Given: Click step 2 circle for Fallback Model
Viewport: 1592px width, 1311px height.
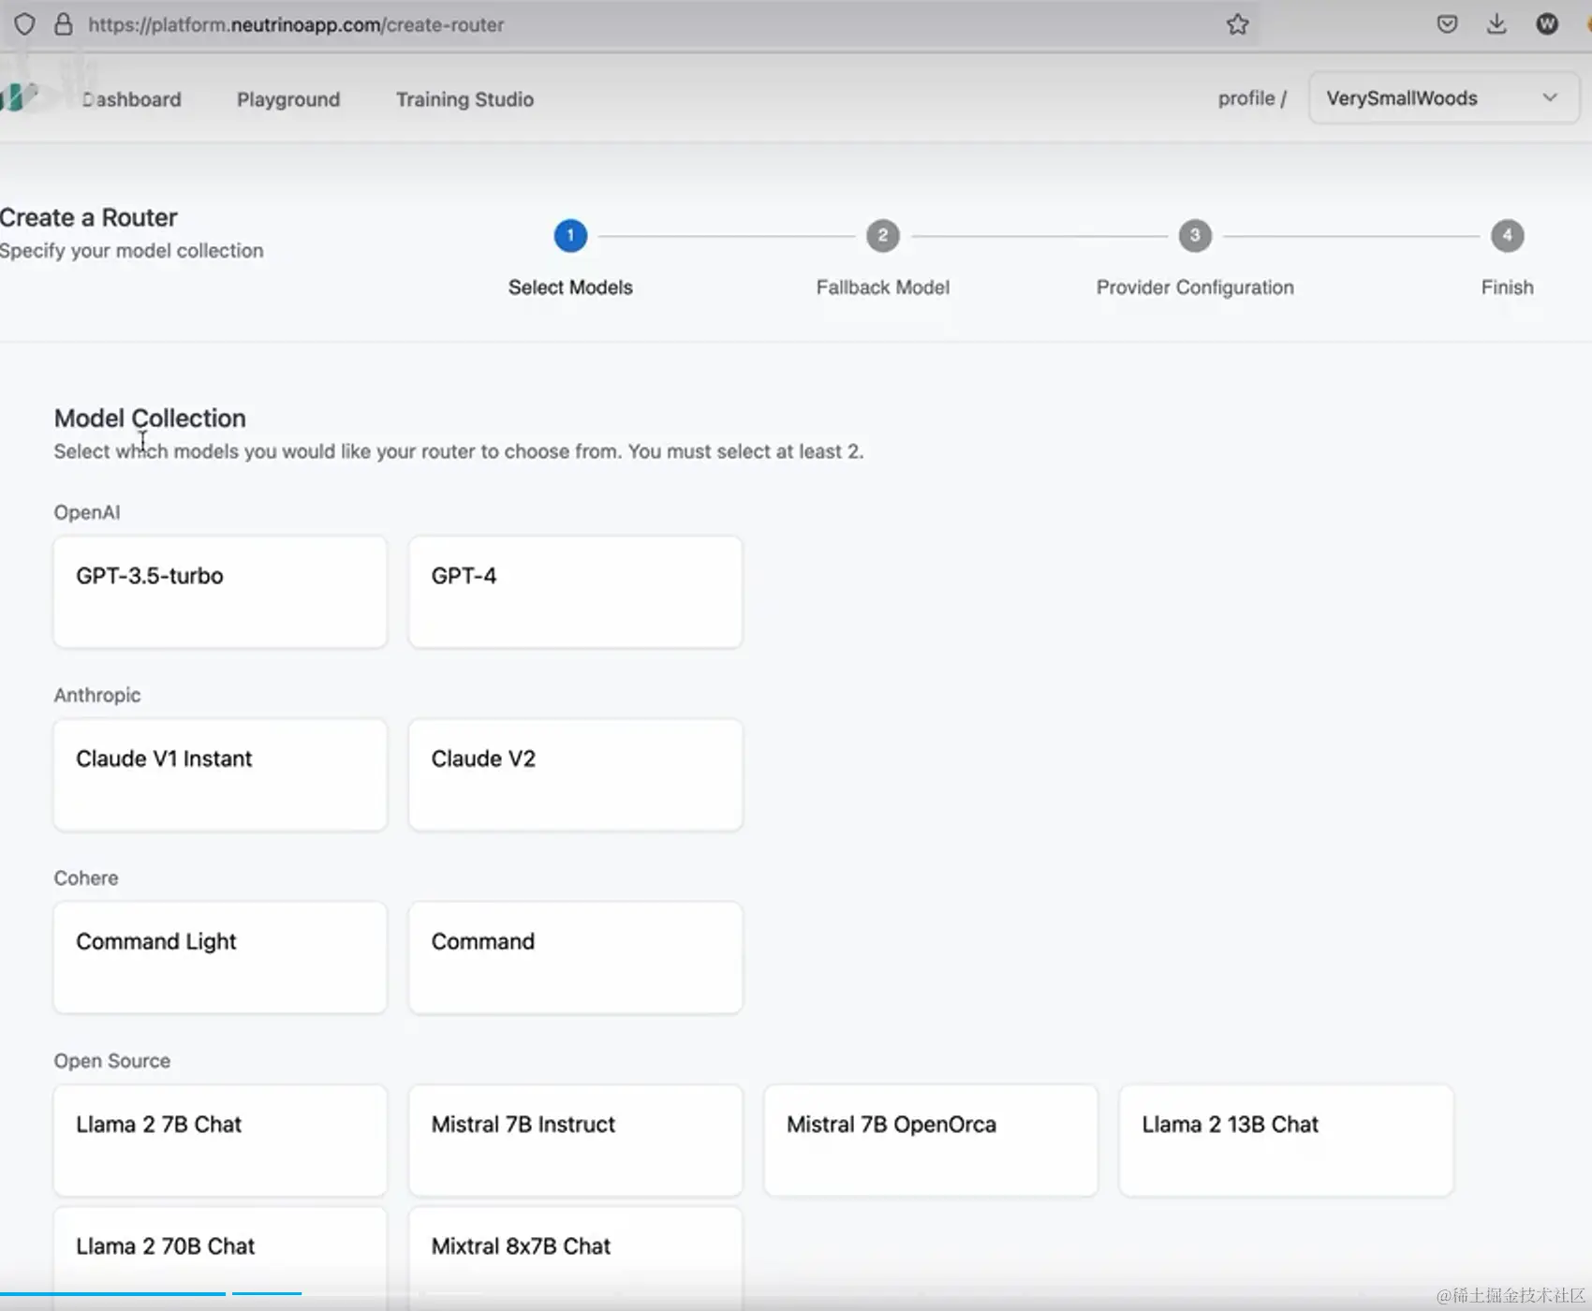Looking at the screenshot, I should click(883, 236).
